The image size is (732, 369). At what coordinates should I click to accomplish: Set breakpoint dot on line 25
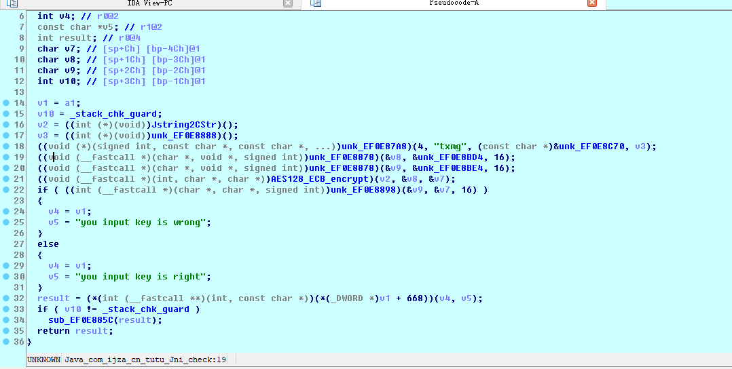pos(6,222)
